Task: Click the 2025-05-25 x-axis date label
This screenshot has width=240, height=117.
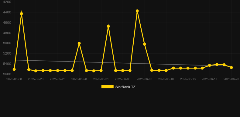Action: pos(57,79)
